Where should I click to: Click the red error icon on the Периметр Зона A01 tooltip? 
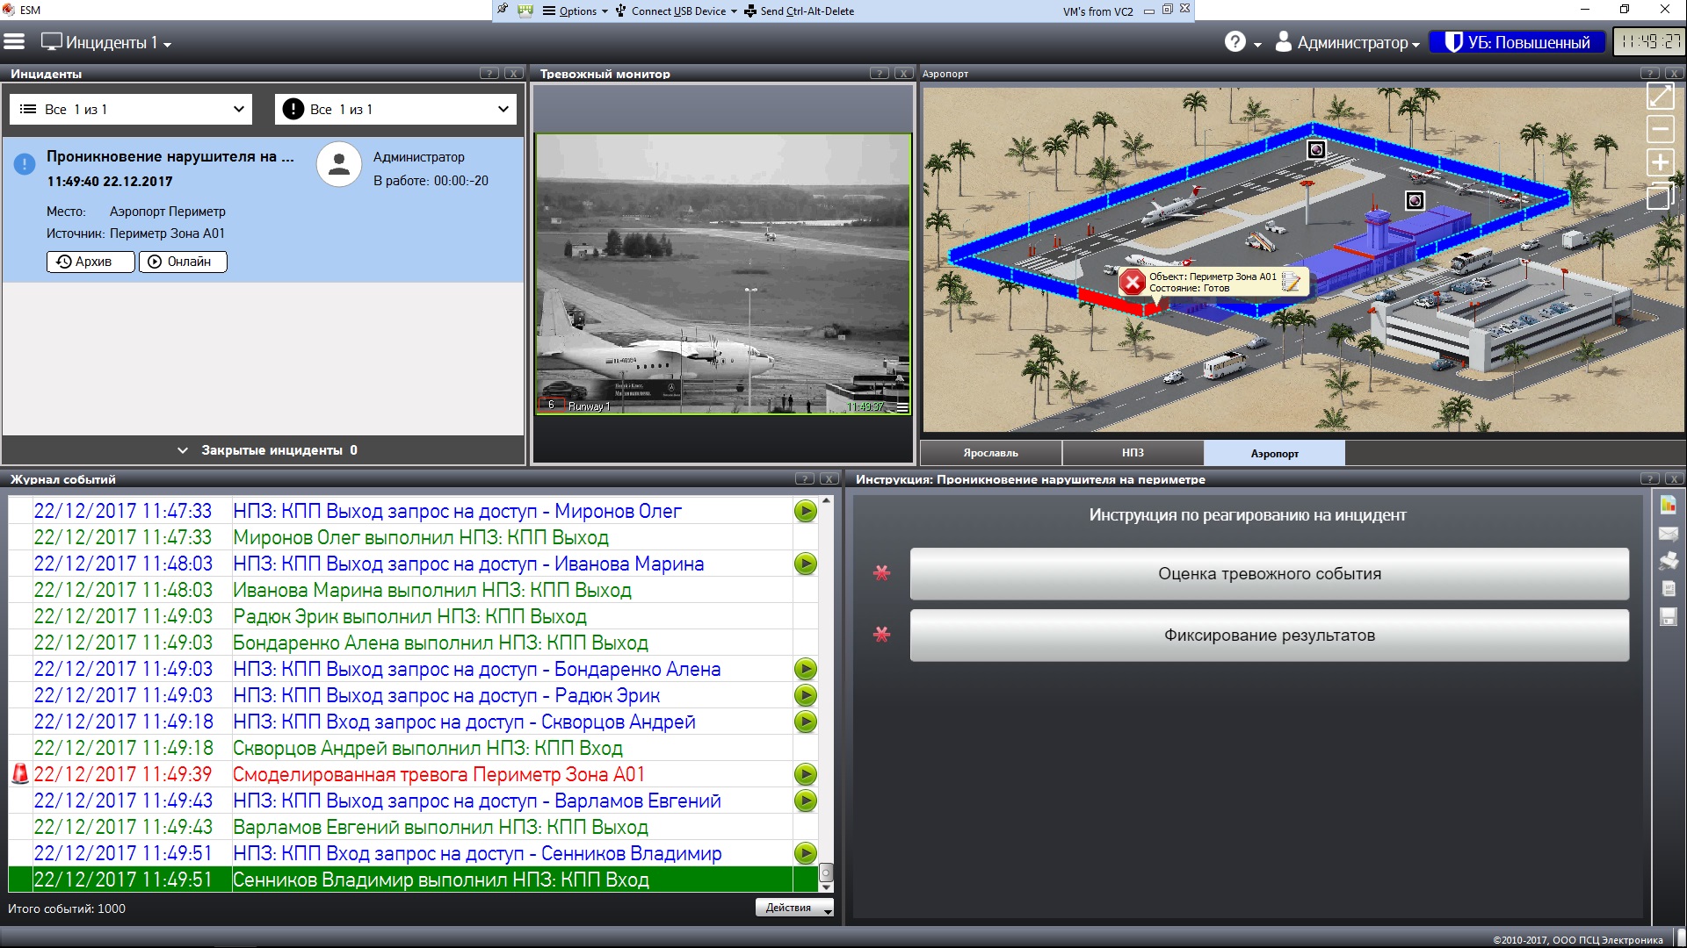pos(1133,282)
